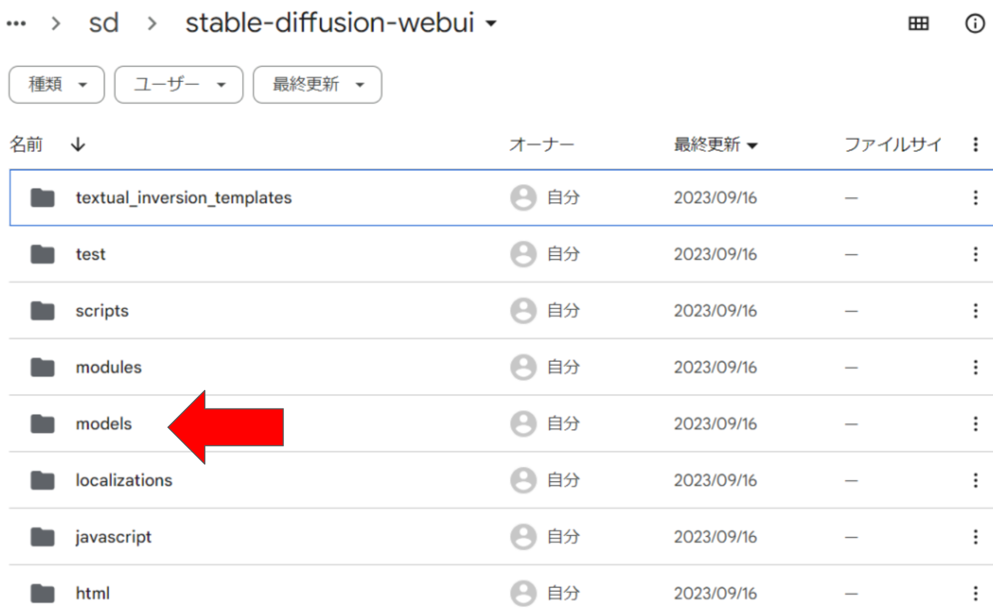Open column settings via the header three-dot menu
Viewport: 993px width, 616px height.
click(974, 145)
